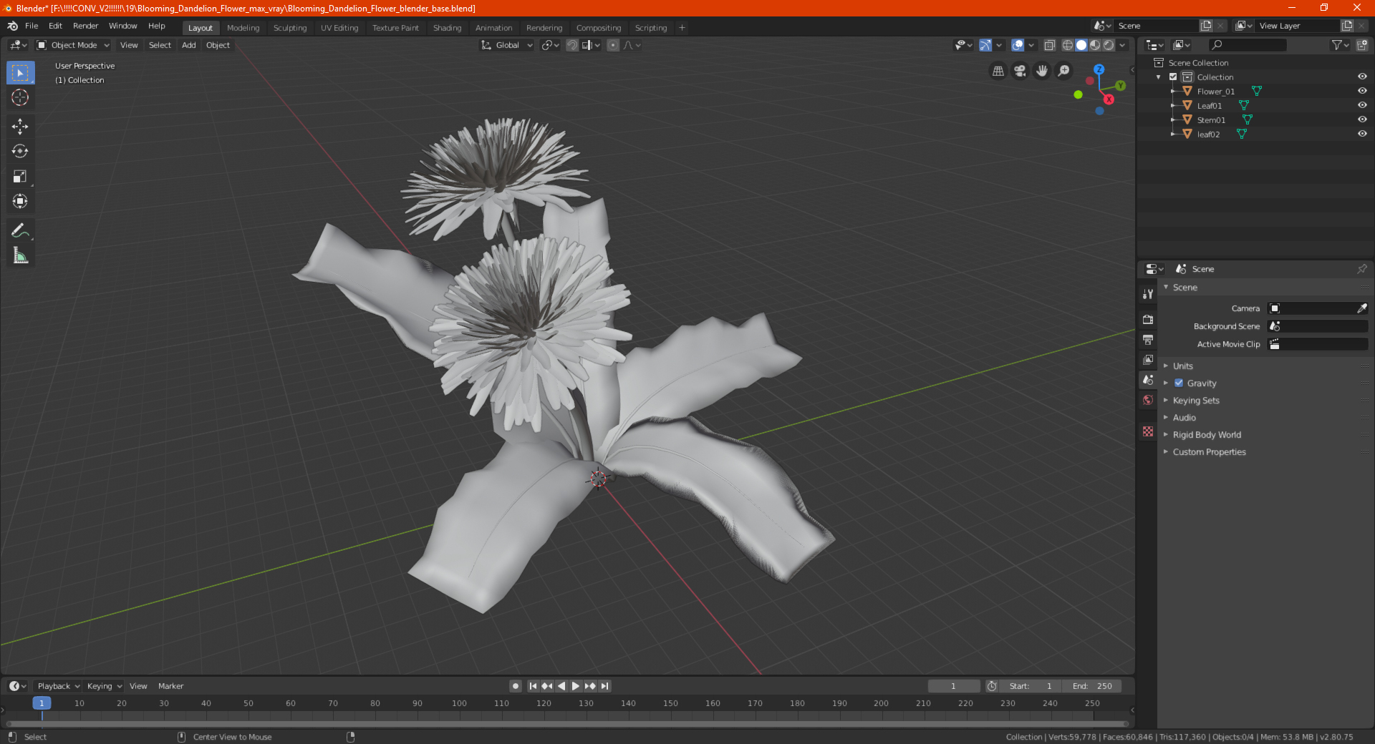This screenshot has width=1375, height=744.
Task: Toggle auto keying record button
Action: pos(515,686)
